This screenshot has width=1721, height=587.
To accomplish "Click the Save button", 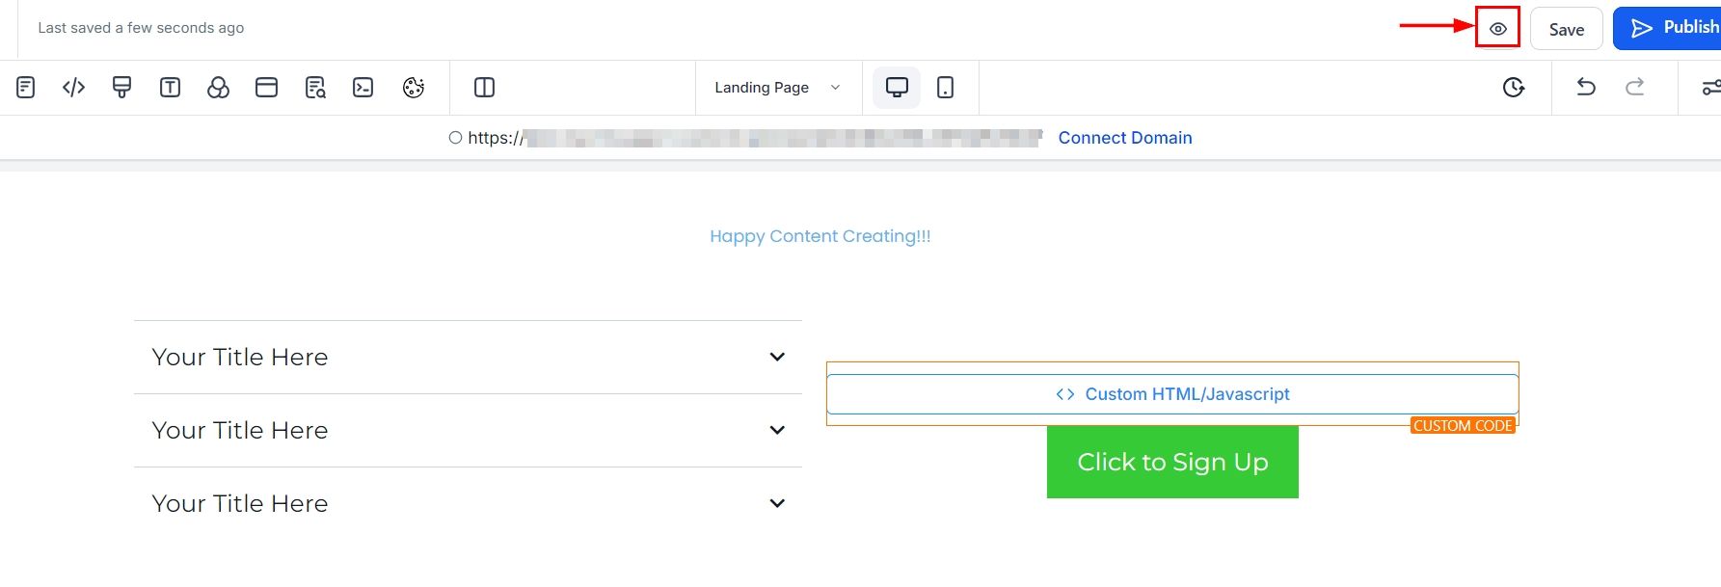I will (x=1567, y=29).
